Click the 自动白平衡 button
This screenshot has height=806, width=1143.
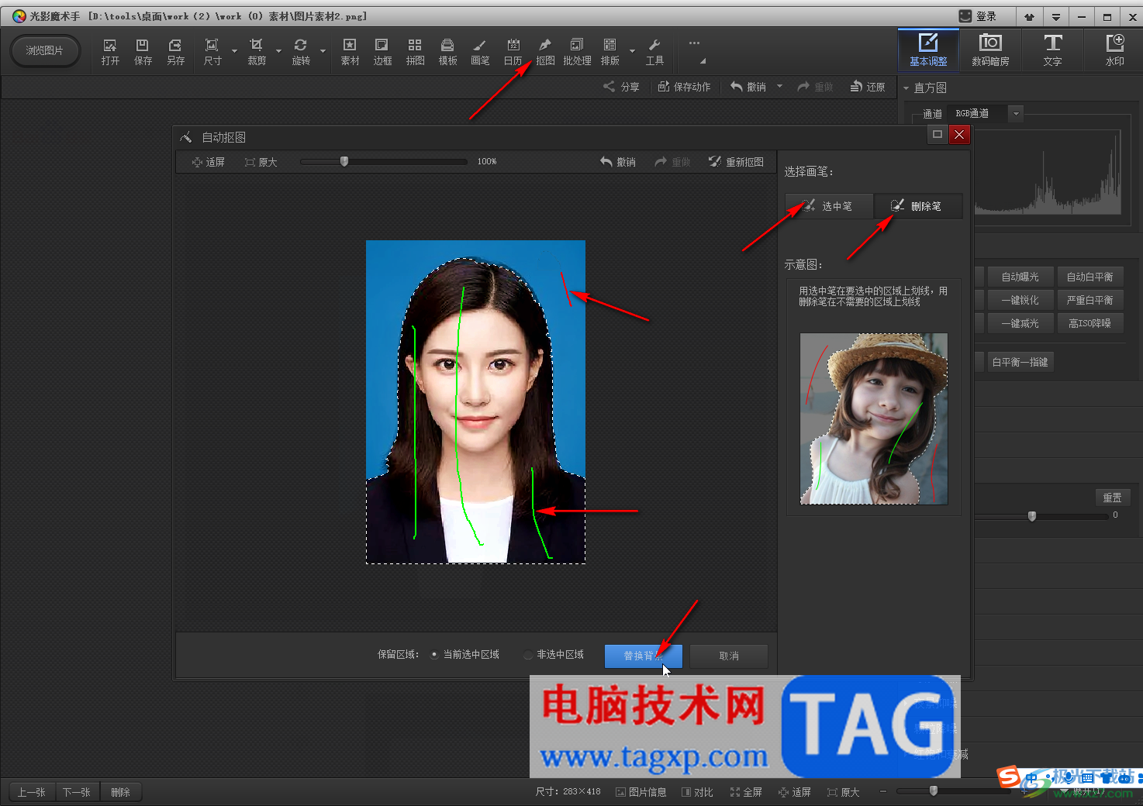1089,277
